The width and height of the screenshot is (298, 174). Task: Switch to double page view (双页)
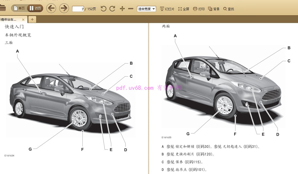pyautogui.click(x=35, y=8)
